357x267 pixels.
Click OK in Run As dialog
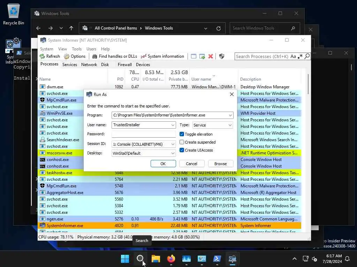tap(163, 164)
